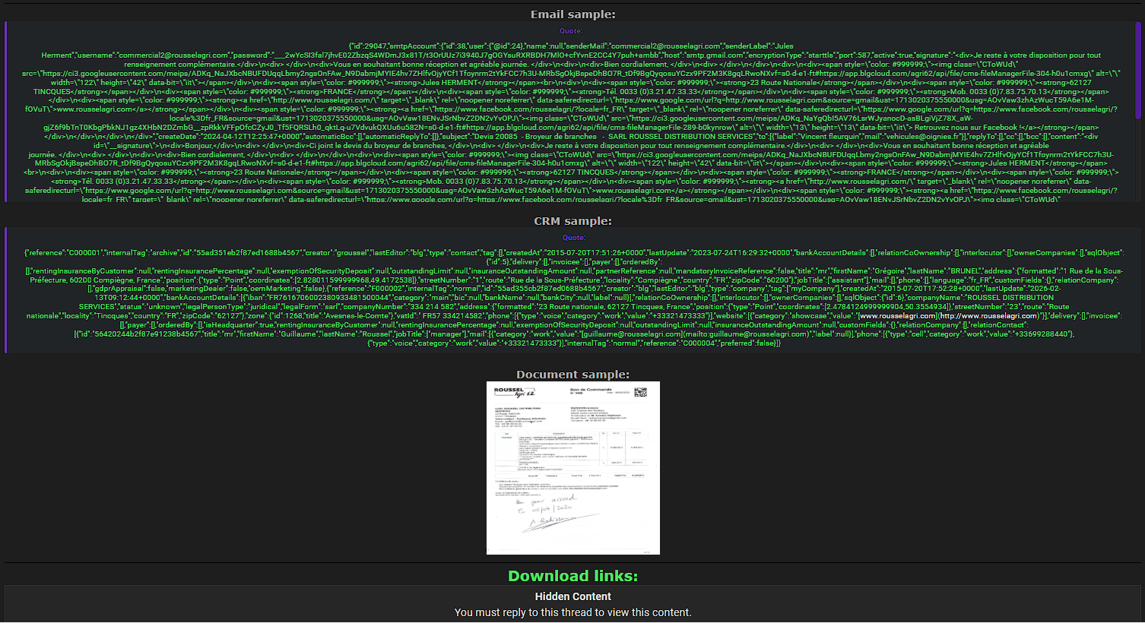1145x623 pixels.
Task: Click the "Email sample:" heading
Action: [573, 14]
